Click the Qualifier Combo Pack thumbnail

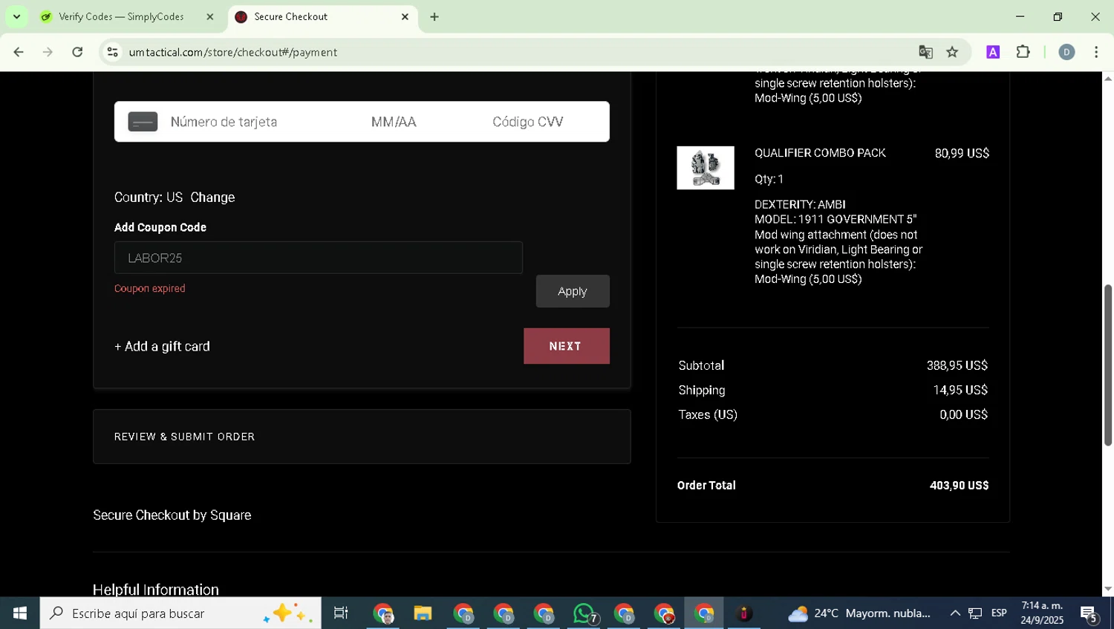706,168
